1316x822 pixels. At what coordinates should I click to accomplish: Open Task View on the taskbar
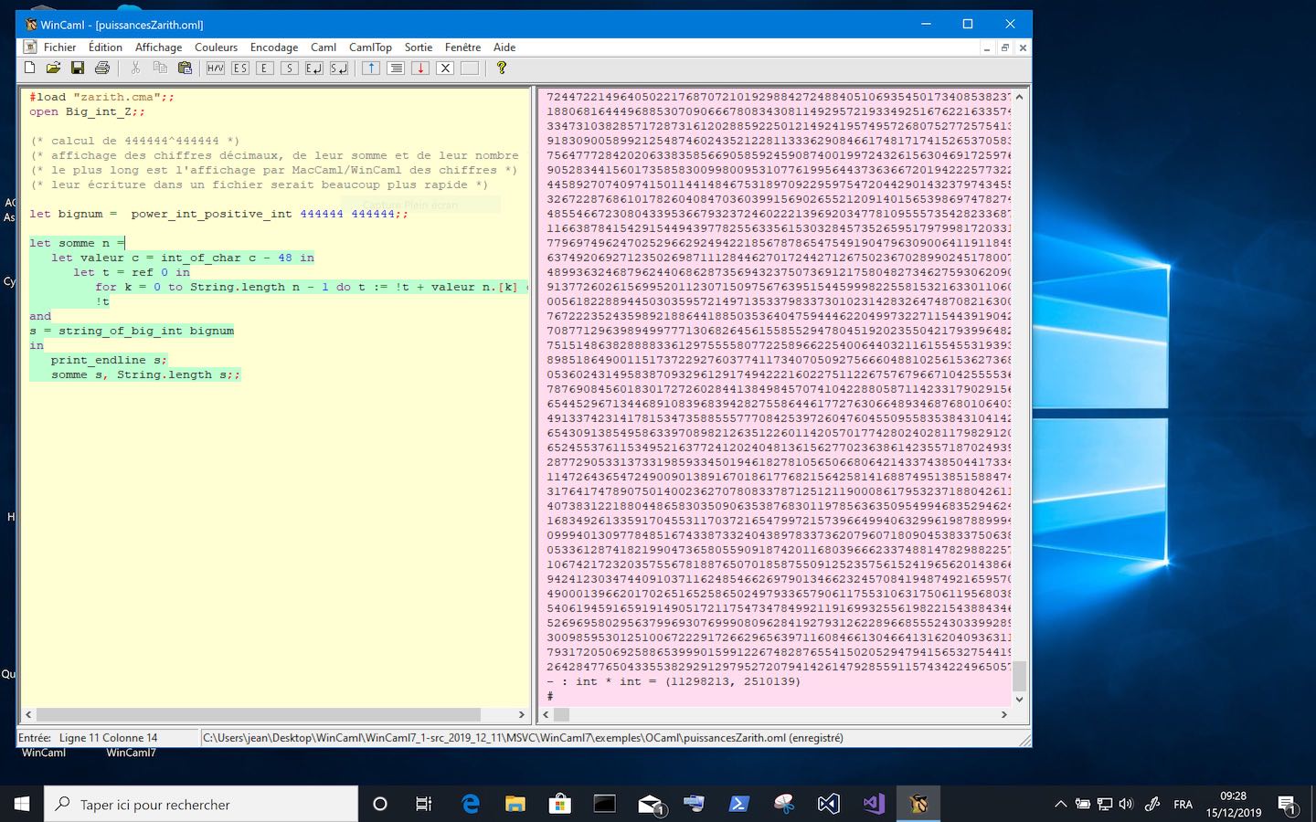click(x=424, y=804)
